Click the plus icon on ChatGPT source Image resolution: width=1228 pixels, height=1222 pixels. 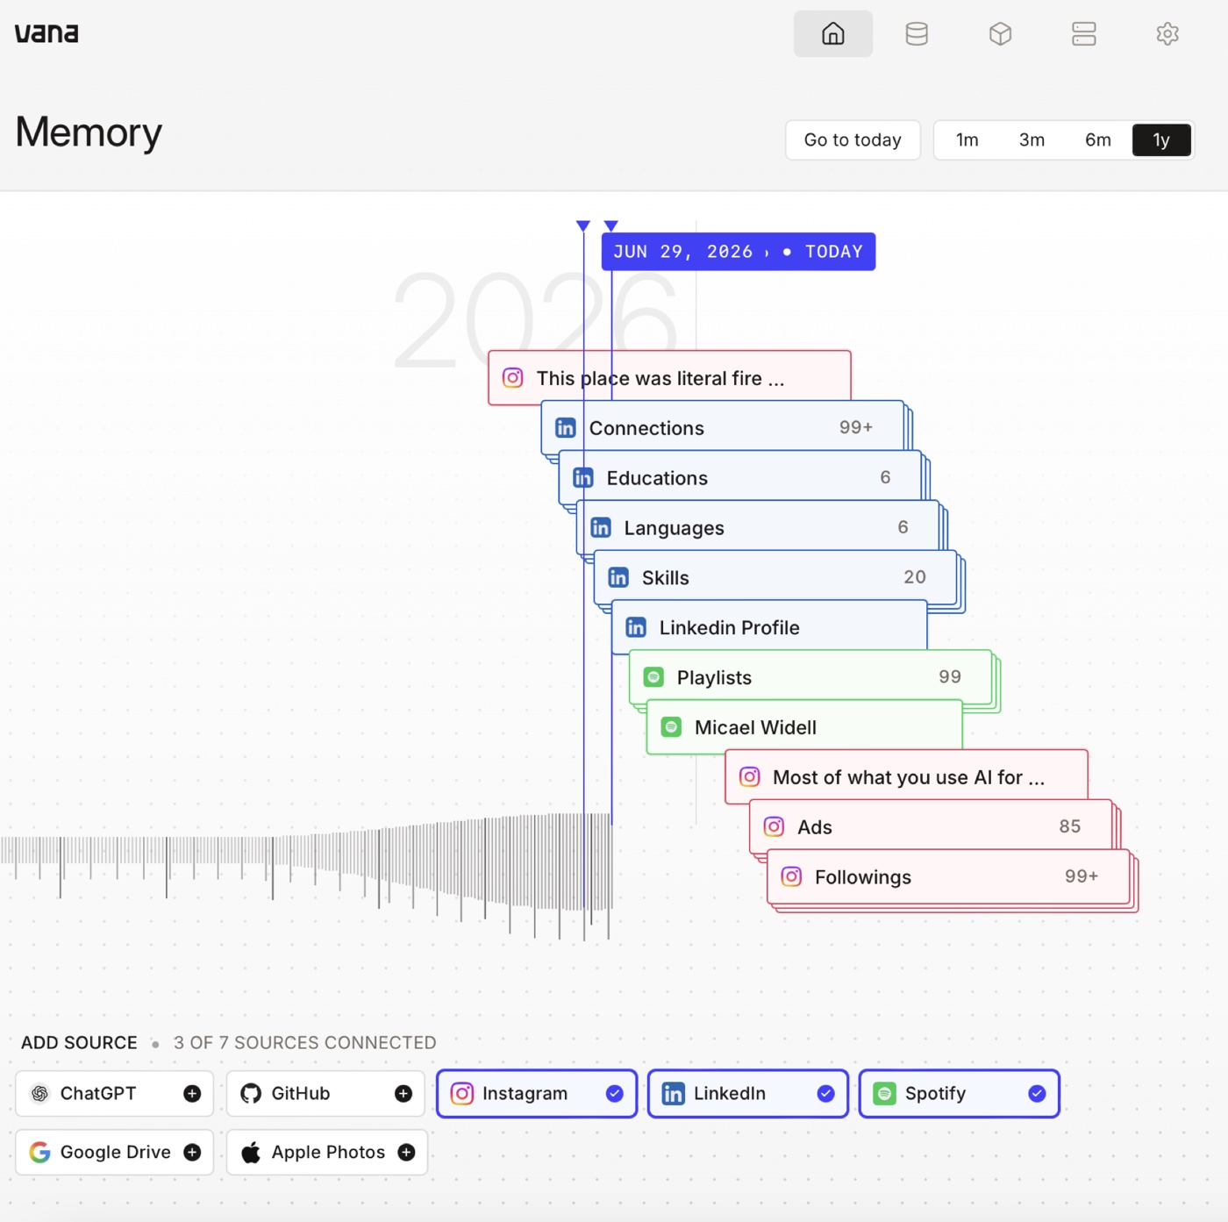click(x=192, y=1093)
